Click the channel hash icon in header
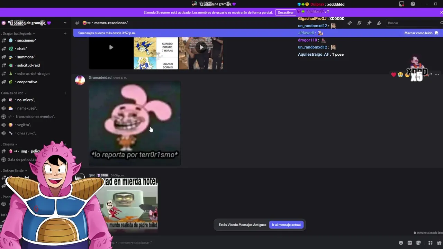This screenshot has width=443, height=249. [x=77, y=23]
